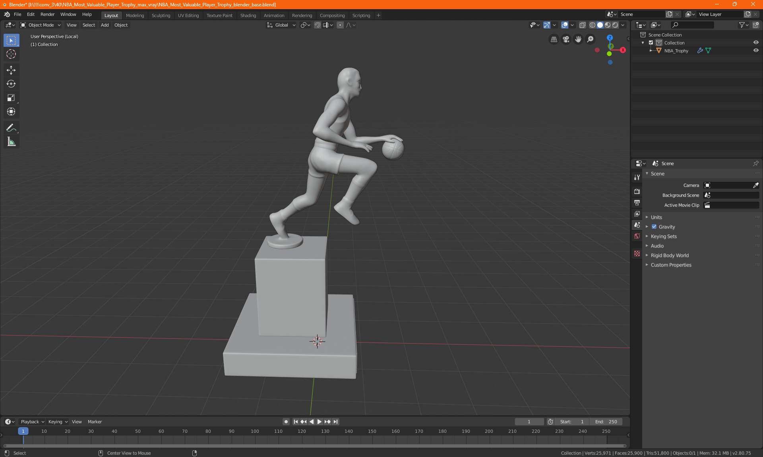Viewport: 763px width, 457px height.
Task: Play animation forward
Action: (319, 422)
